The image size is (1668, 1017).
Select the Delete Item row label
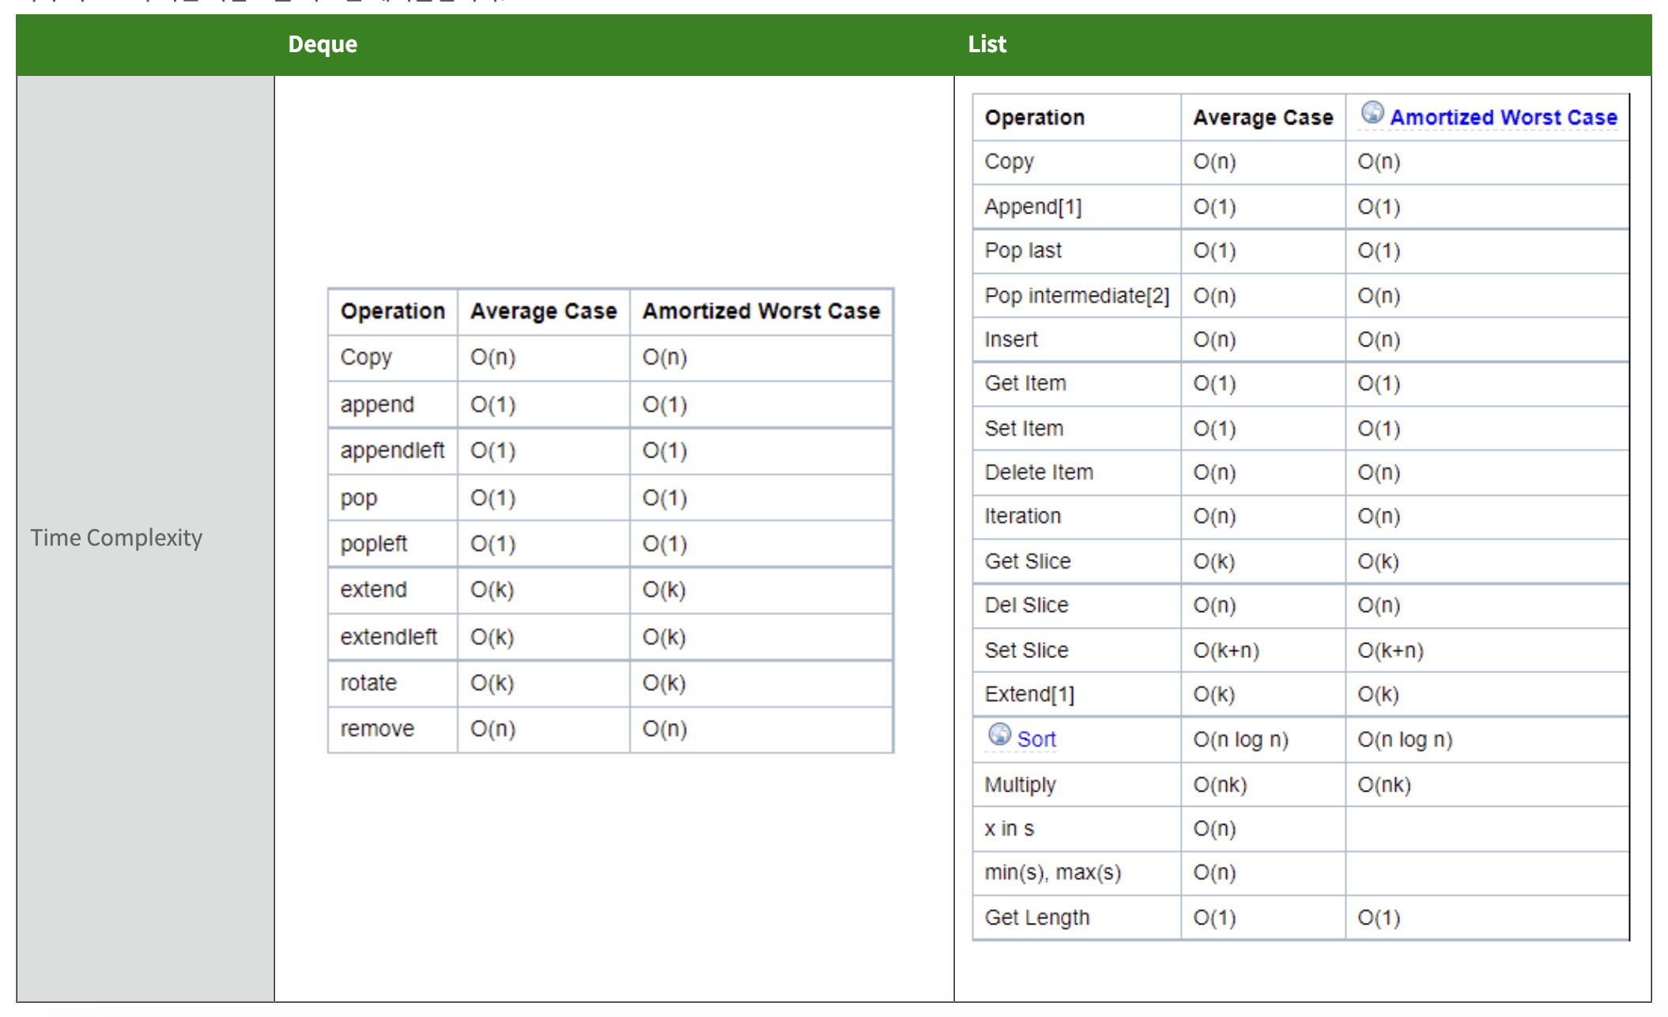coord(1039,472)
